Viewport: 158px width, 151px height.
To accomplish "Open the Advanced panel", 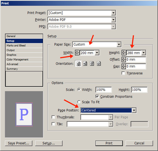I will click(24, 64).
